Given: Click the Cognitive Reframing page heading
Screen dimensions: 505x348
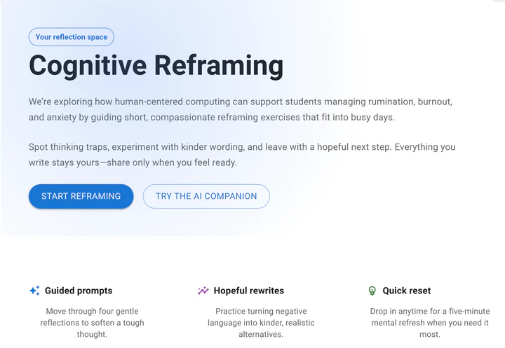Looking at the screenshot, I should (156, 66).
